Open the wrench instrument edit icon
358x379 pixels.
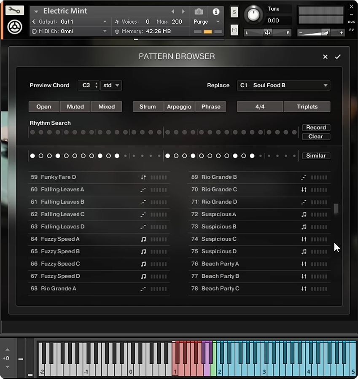pyautogui.click(x=14, y=11)
